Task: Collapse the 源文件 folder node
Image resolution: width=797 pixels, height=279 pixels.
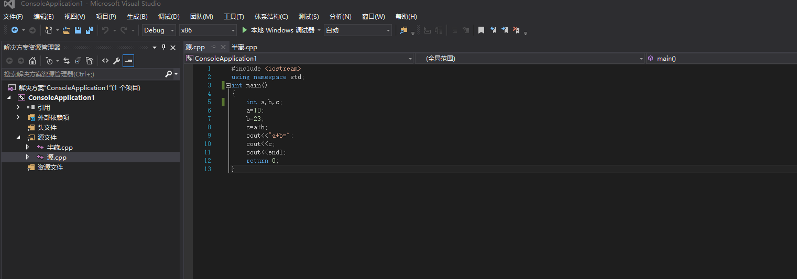Action: point(18,137)
